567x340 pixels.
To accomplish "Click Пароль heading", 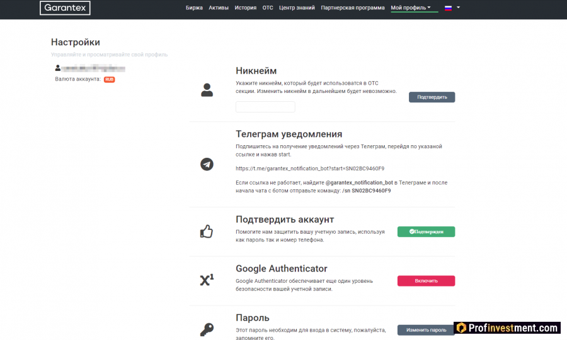I will (x=253, y=317).
